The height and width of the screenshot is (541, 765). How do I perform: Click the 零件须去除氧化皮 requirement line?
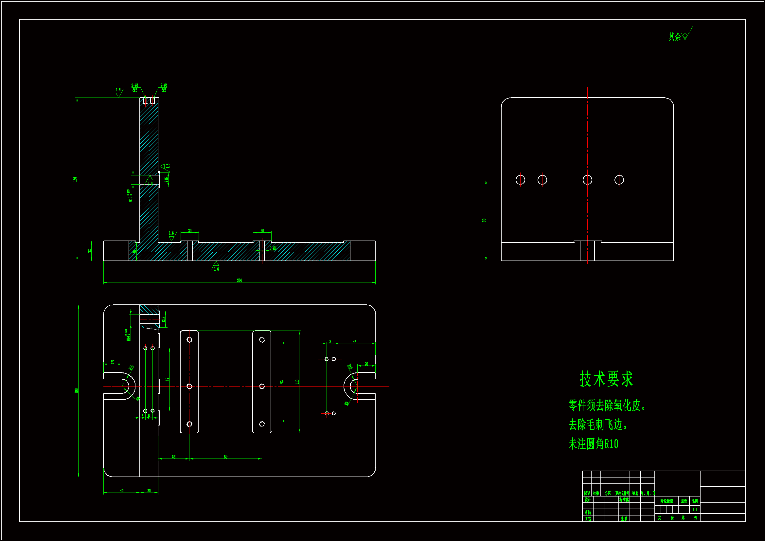(x=607, y=406)
